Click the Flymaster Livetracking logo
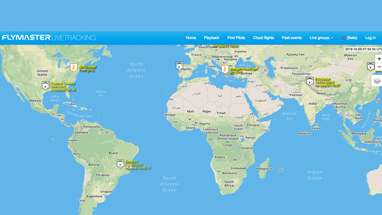Screen dimensions: 382x215 (x=49, y=38)
